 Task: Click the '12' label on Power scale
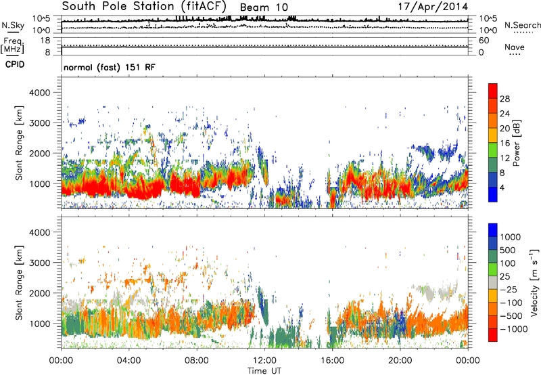click(x=504, y=158)
